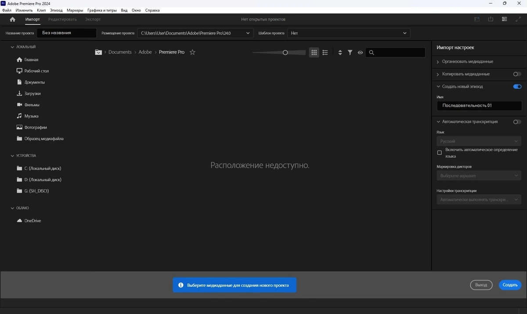Adjust the thumbnail size slider
Screen dimensions: 527x314
(x=285, y=53)
